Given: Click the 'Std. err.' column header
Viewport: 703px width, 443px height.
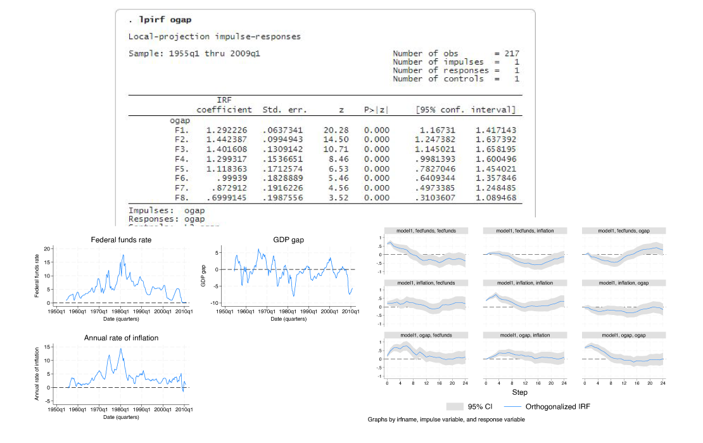Looking at the screenshot, I should tap(285, 110).
